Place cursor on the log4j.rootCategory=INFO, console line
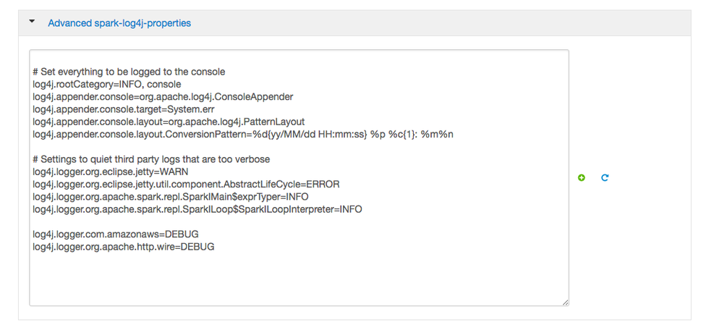Viewport: 722px width, 330px height. tap(107, 85)
